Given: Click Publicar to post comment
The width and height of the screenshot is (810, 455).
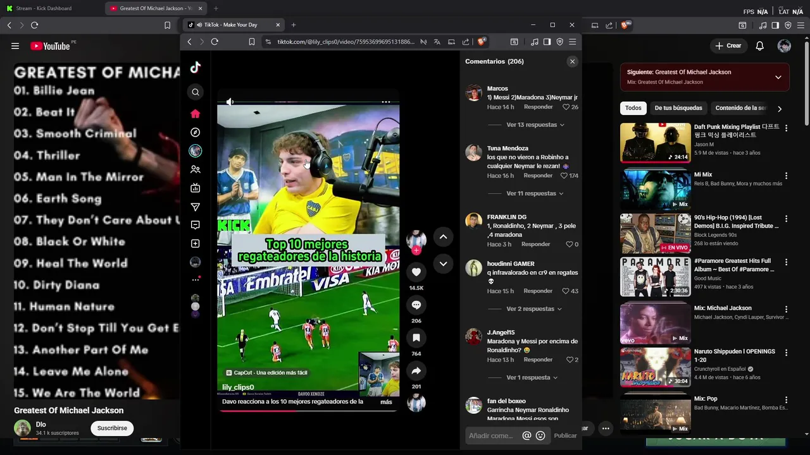Looking at the screenshot, I should click(x=565, y=435).
